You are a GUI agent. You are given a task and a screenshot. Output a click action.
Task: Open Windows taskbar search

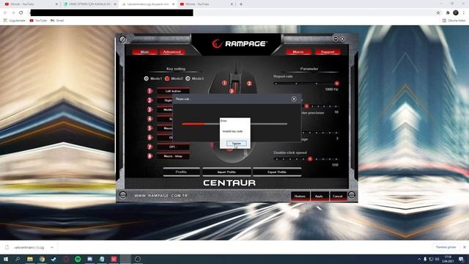[18, 259]
